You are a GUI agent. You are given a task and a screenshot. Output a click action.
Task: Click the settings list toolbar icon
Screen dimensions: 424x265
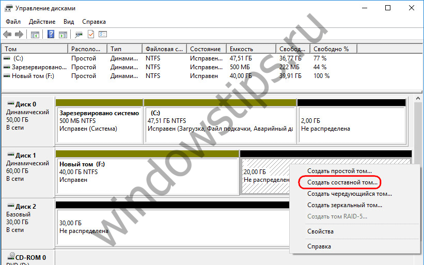point(103,35)
